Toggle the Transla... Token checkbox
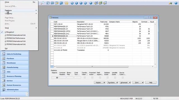Image resolution: width=179 pixels, height=100 pixels. 85,77
